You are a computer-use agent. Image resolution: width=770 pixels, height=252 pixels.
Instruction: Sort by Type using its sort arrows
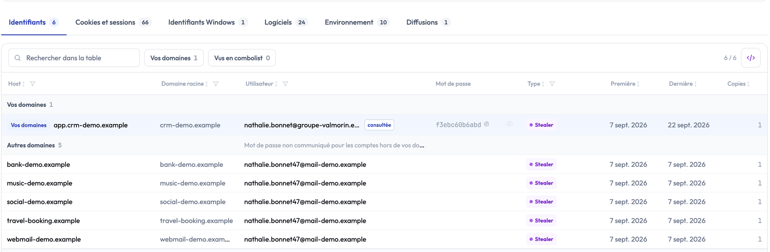(x=543, y=84)
